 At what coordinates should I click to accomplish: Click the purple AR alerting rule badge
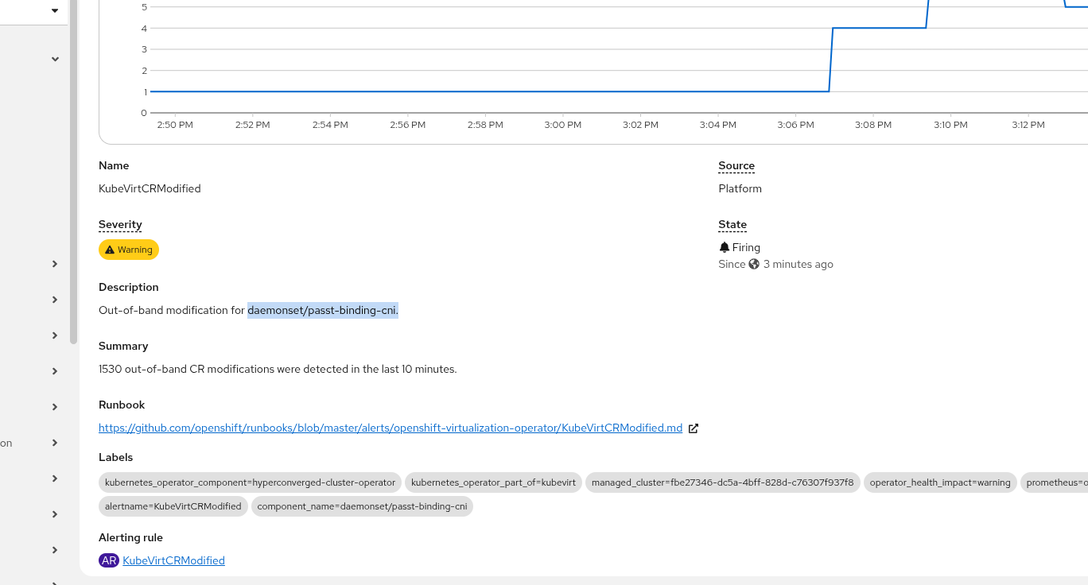(109, 560)
